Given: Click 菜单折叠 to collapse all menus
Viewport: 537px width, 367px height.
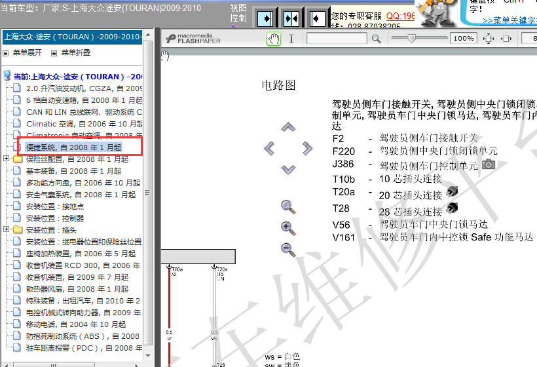Looking at the screenshot, I should click(76, 52).
